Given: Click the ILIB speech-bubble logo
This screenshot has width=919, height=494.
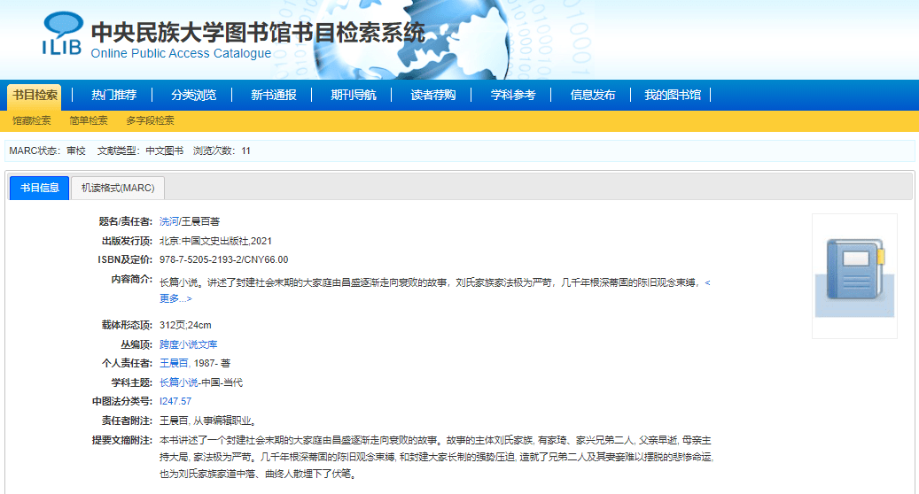Looking at the screenshot, I should click(62, 34).
